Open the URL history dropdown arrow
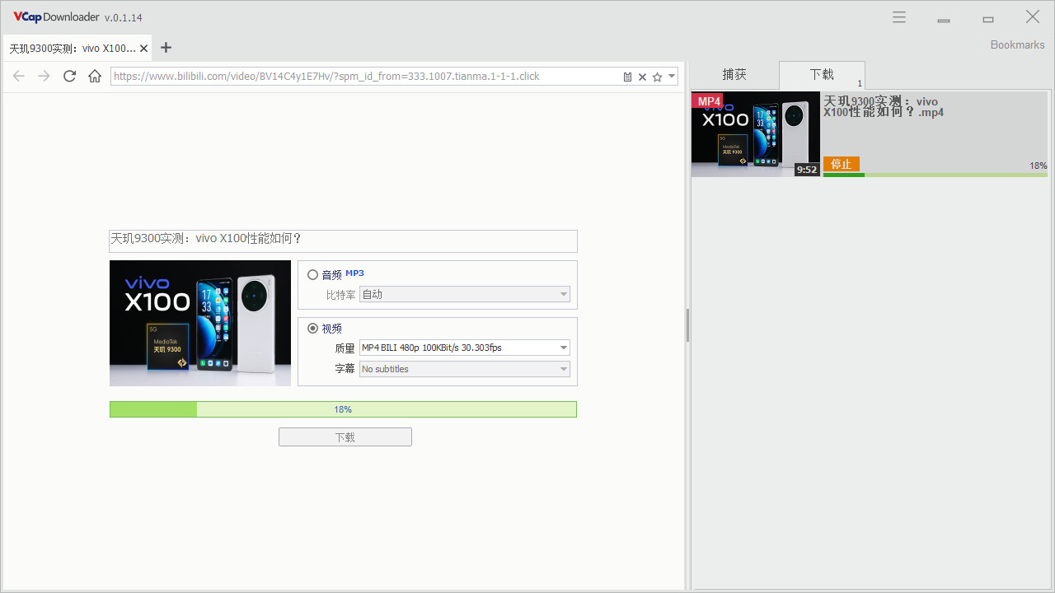The width and height of the screenshot is (1055, 593). point(672,77)
